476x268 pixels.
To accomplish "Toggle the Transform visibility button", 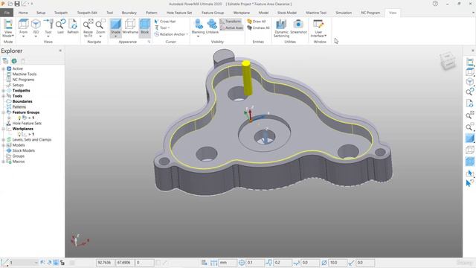I will [x=231, y=22].
